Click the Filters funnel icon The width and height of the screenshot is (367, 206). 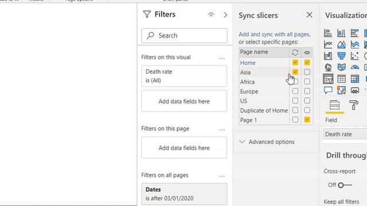(147, 14)
